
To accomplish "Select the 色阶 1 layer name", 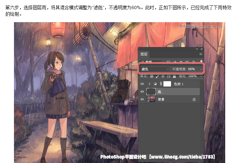I will [179, 84].
